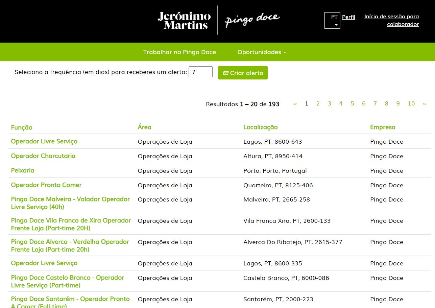Image resolution: width=435 pixels, height=308 pixels.
Task: Go to first page with « arrow
Action: [x=295, y=104]
